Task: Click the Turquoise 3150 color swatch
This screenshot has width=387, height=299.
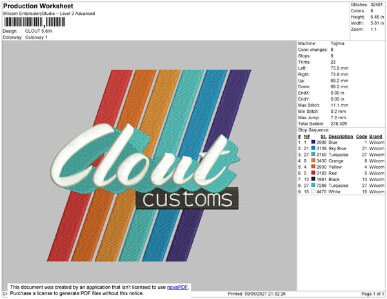Action: (313, 154)
